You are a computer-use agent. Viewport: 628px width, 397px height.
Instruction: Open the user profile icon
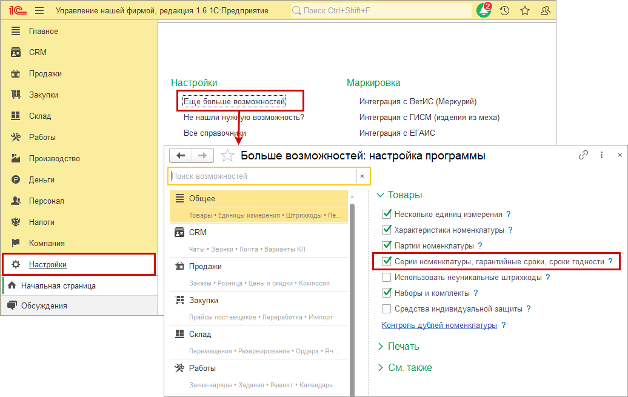tap(546, 11)
